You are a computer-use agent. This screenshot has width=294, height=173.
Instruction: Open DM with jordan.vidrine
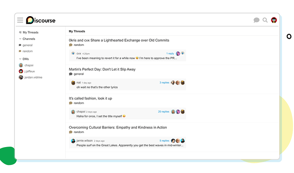33,77
